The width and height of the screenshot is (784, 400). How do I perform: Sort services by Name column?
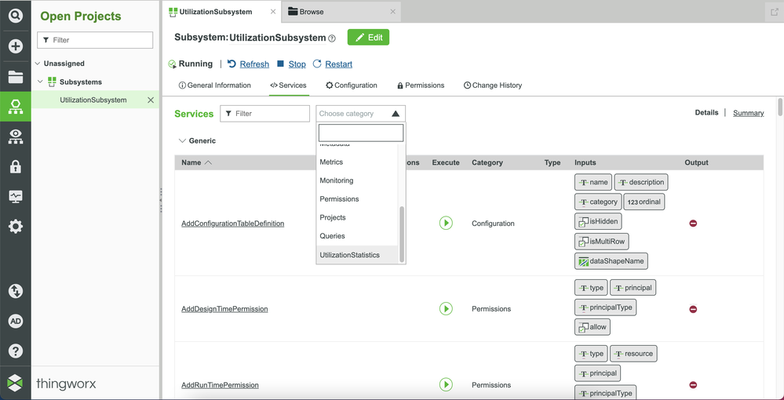(x=196, y=162)
